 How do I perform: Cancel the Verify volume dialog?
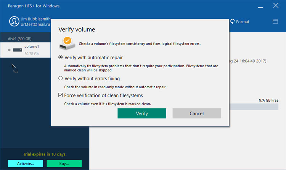pos(197,113)
